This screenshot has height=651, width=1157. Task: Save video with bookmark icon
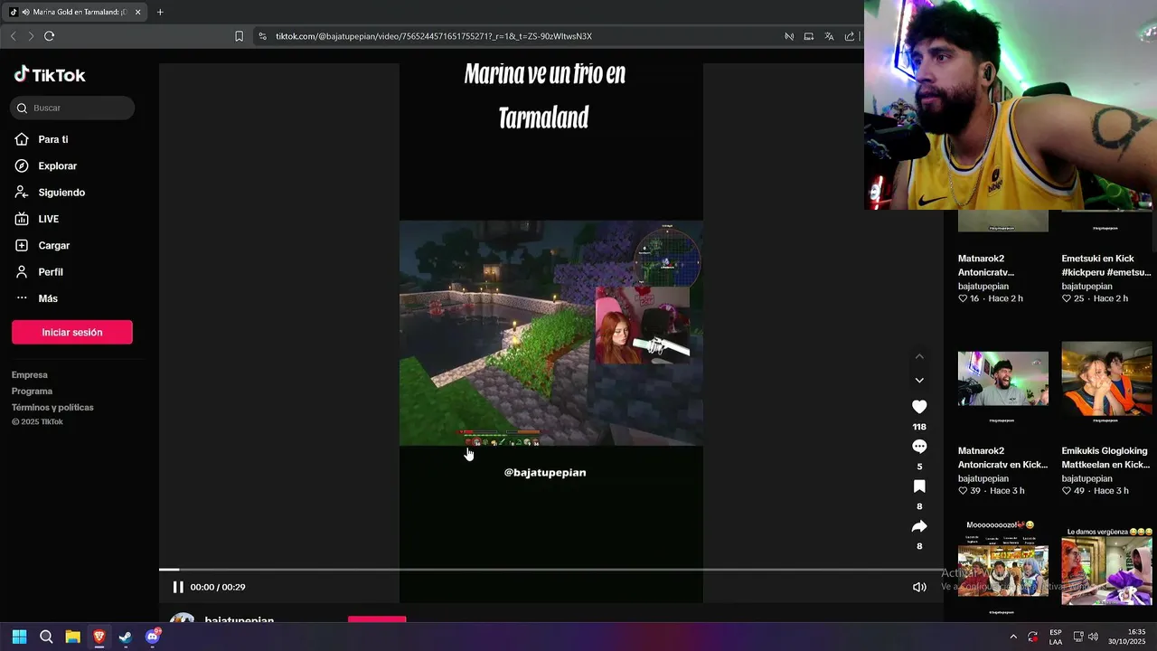click(x=919, y=486)
